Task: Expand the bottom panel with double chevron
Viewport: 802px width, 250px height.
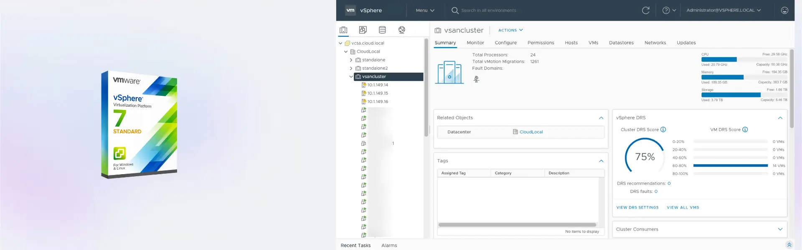Action: pos(789,245)
